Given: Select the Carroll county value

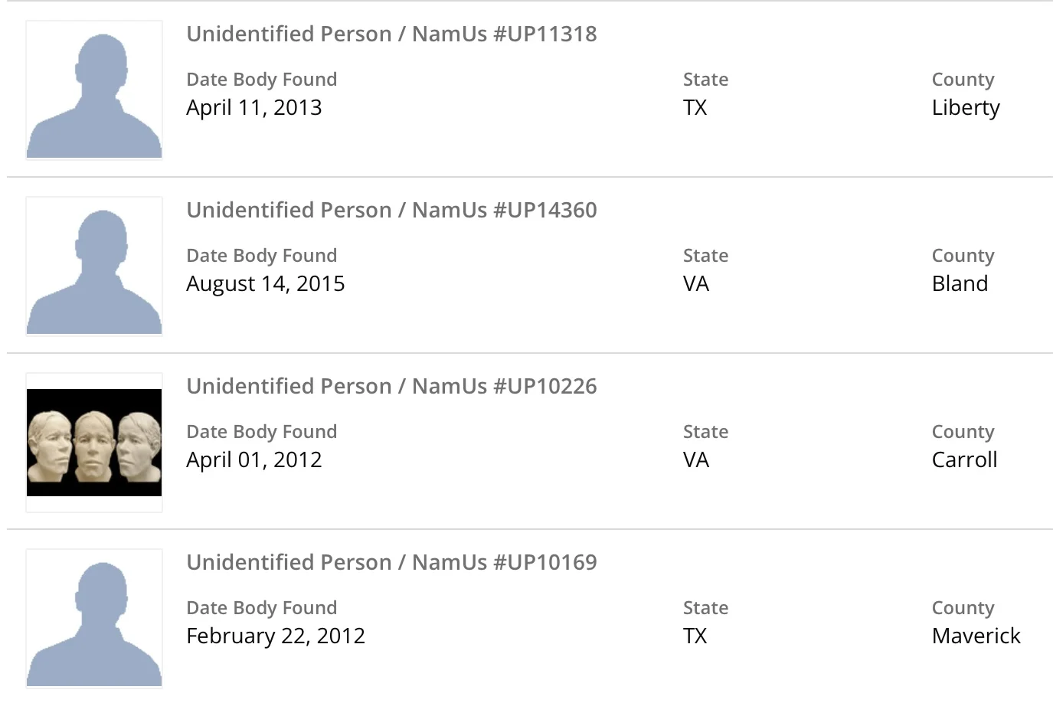Looking at the screenshot, I should coord(963,460).
